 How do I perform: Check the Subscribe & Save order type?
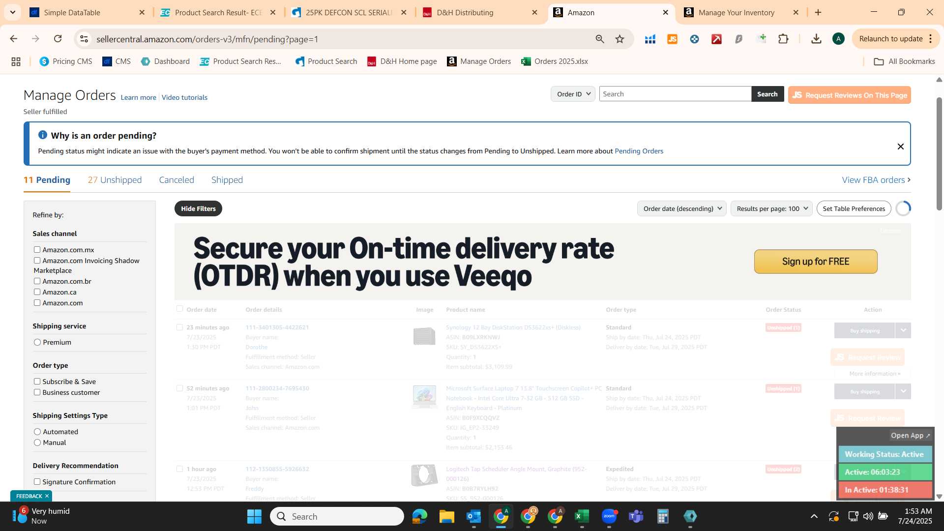click(x=37, y=382)
